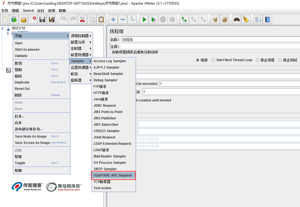Choose BeanShell Sampler entry

114,74
